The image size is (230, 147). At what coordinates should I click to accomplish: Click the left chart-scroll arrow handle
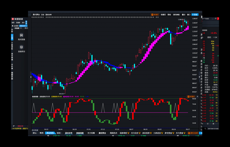[x=31, y=77]
